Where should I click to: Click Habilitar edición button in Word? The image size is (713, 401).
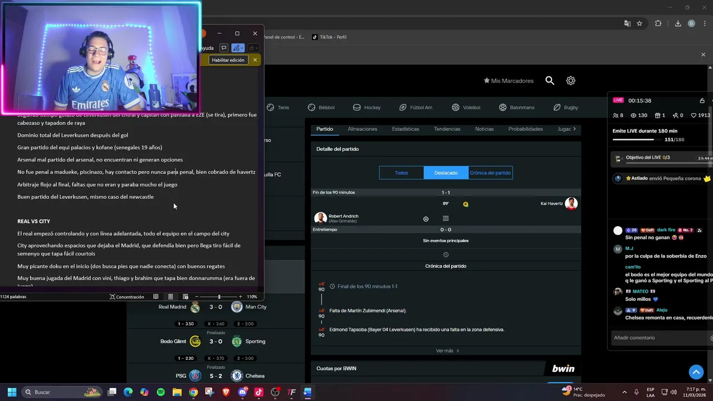228,60
